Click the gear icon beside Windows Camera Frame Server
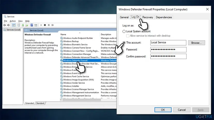The width and height of the screenshot is (214, 120). 62,48
